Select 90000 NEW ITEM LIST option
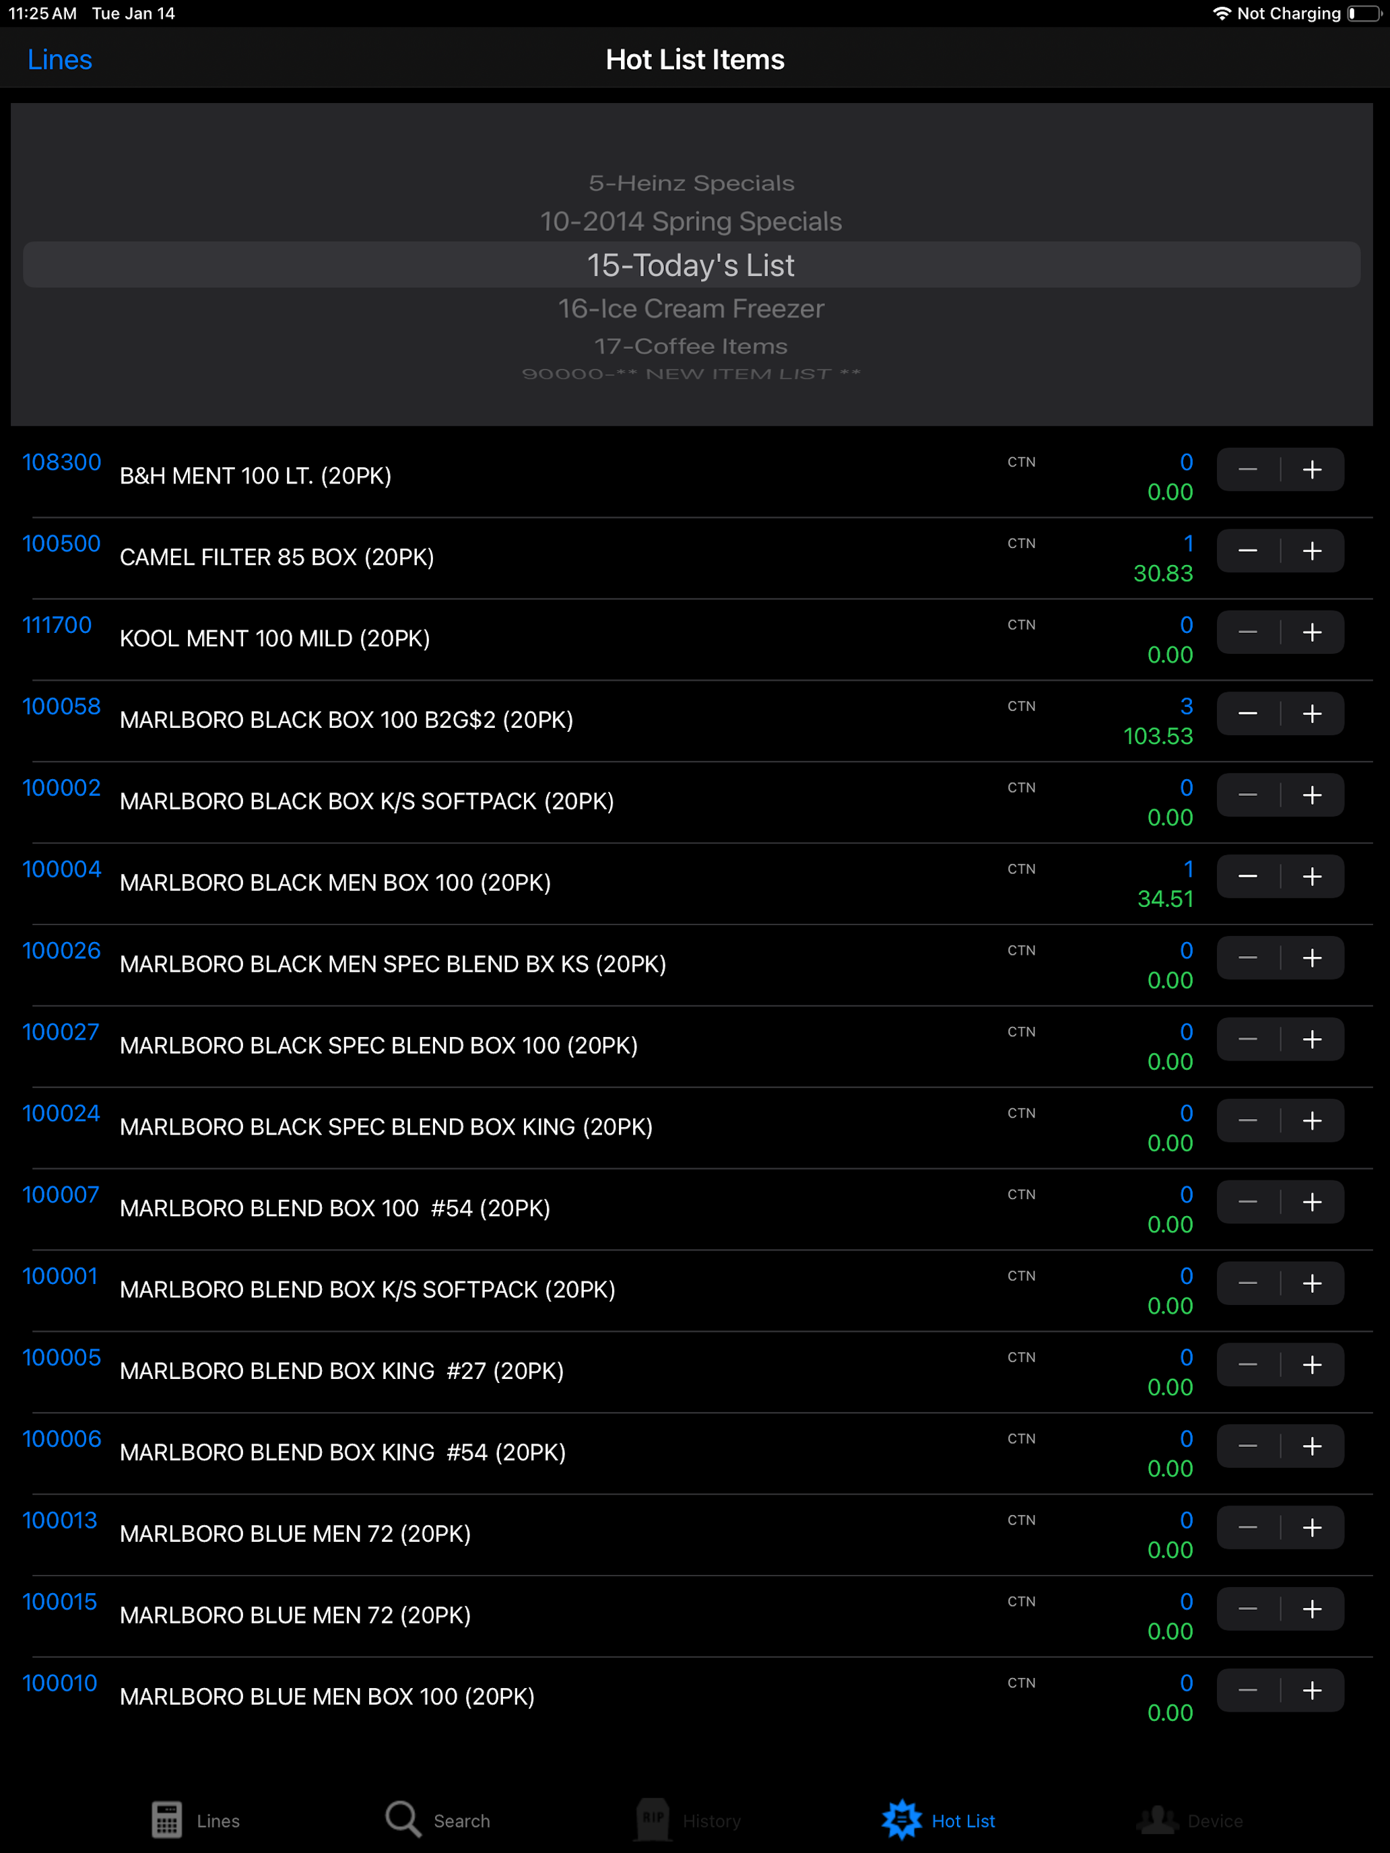Image resolution: width=1390 pixels, height=1853 pixels. (691, 374)
